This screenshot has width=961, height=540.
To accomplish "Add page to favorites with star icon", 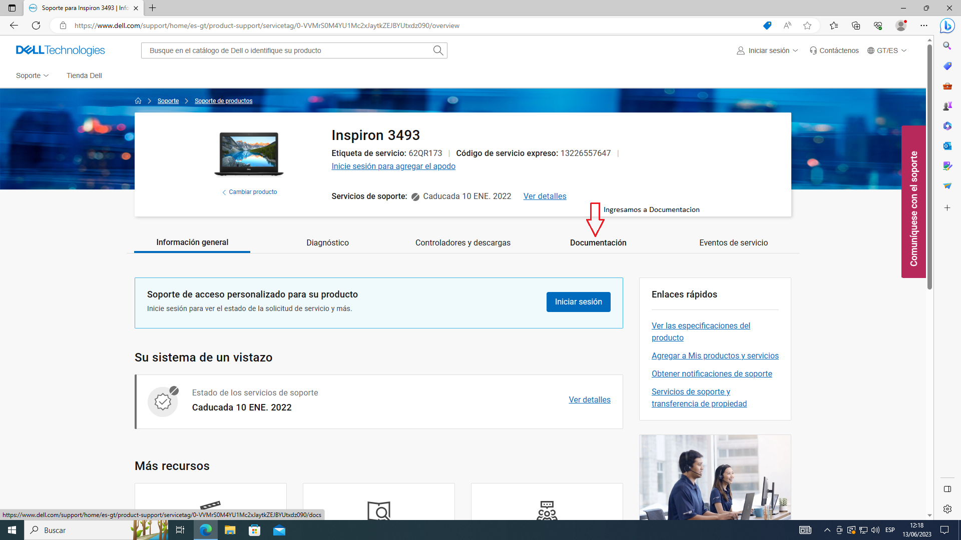I will [807, 25].
